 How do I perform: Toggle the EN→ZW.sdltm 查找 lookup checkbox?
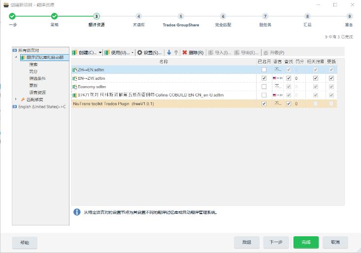289,78
